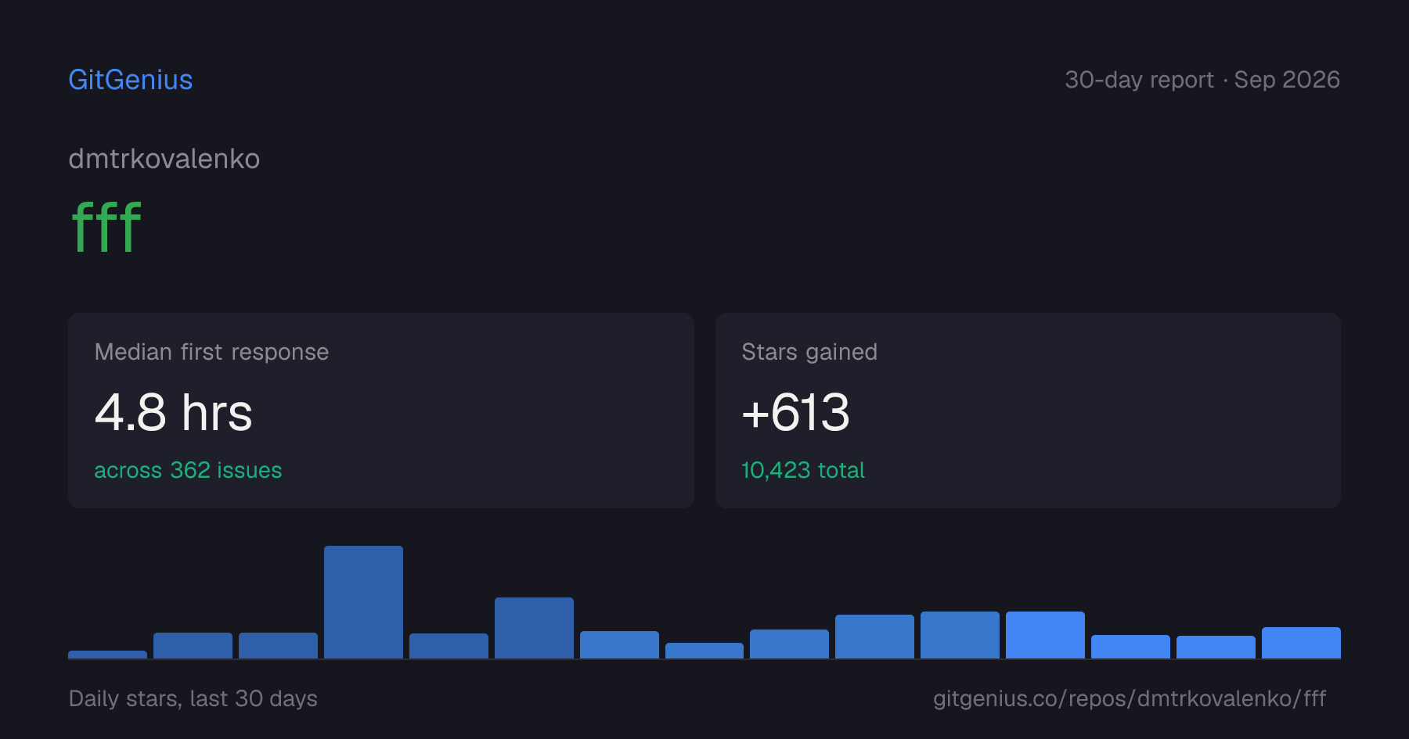Select the second-tallest chart bar
Image resolution: width=1409 pixels, height=739 pixels.
[x=534, y=628]
